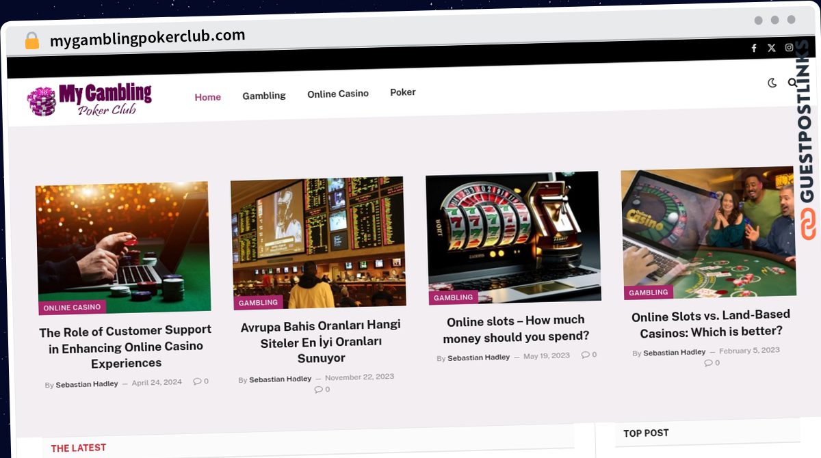Click the padlock icon in address bar
This screenshot has height=458, width=821.
pyautogui.click(x=31, y=40)
